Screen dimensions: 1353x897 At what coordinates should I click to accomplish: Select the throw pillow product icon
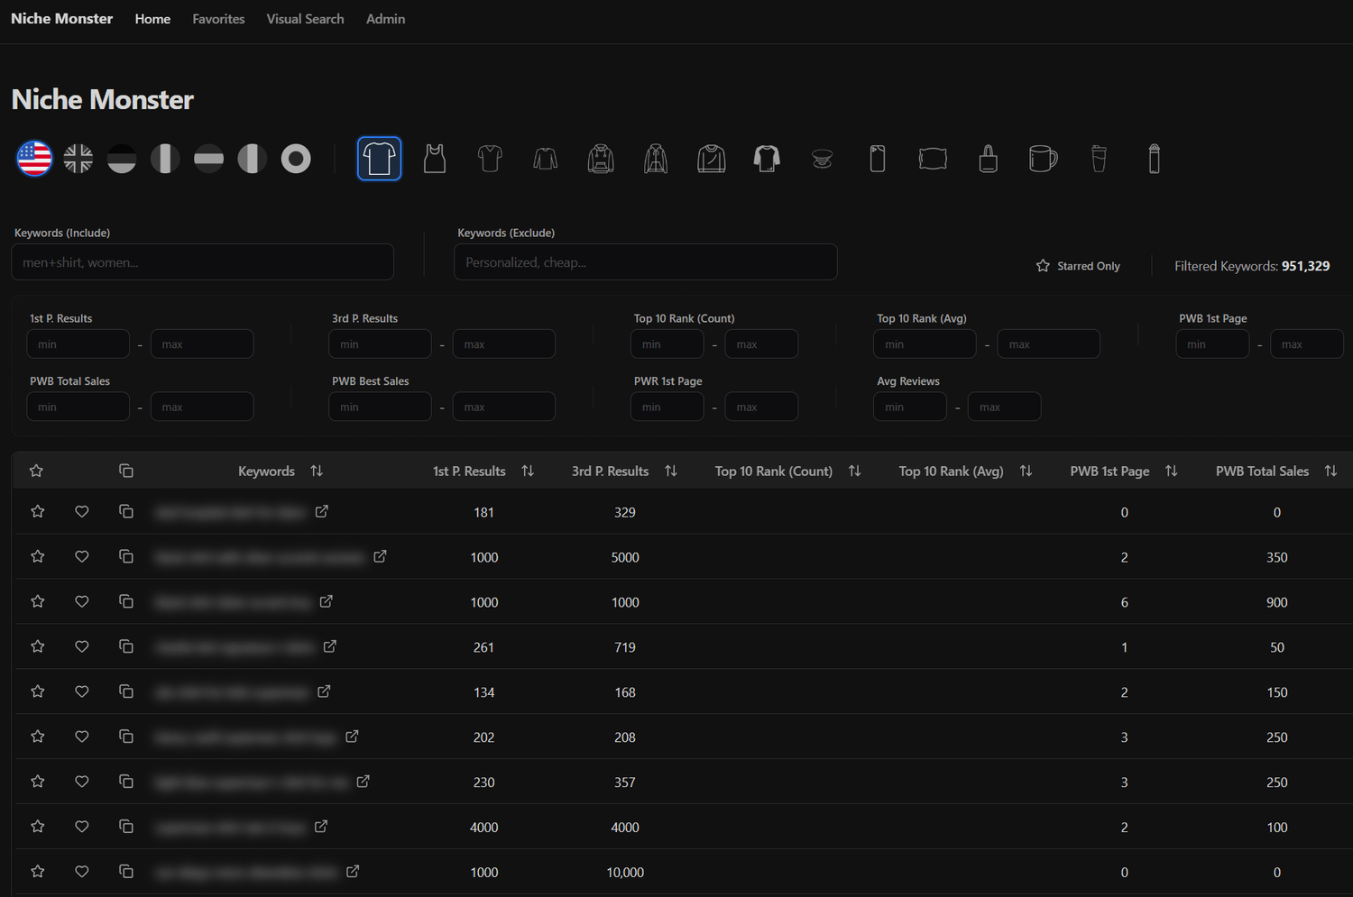tap(933, 159)
